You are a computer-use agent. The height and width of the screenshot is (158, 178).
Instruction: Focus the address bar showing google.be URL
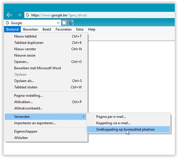point(99,15)
